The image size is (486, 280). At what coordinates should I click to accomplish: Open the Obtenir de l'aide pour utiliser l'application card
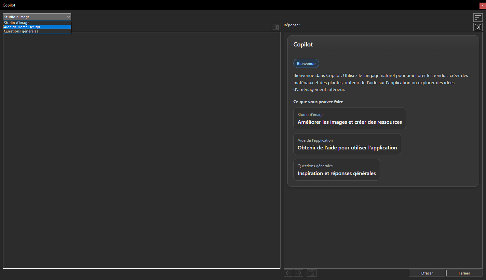[347, 144]
